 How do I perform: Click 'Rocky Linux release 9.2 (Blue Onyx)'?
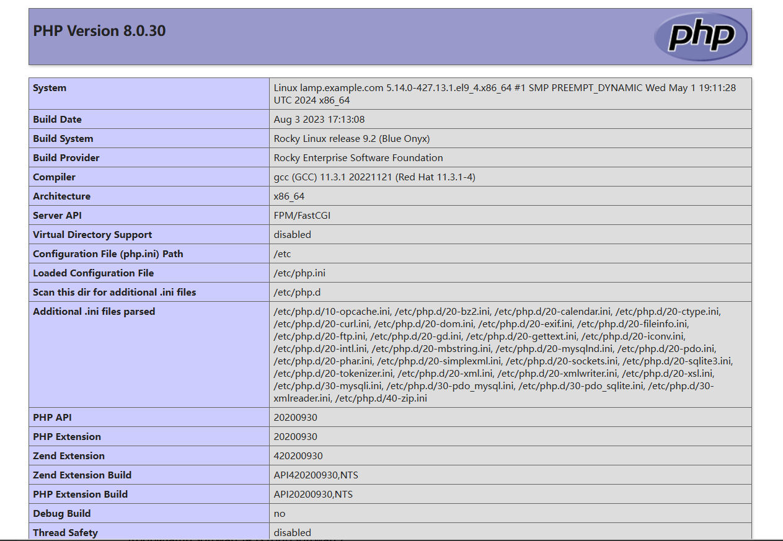click(352, 139)
